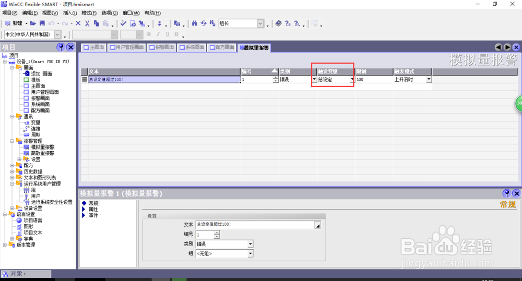The width and height of the screenshot is (522, 281).
Task: Open find with binoculars icon
Action: click(x=194, y=23)
